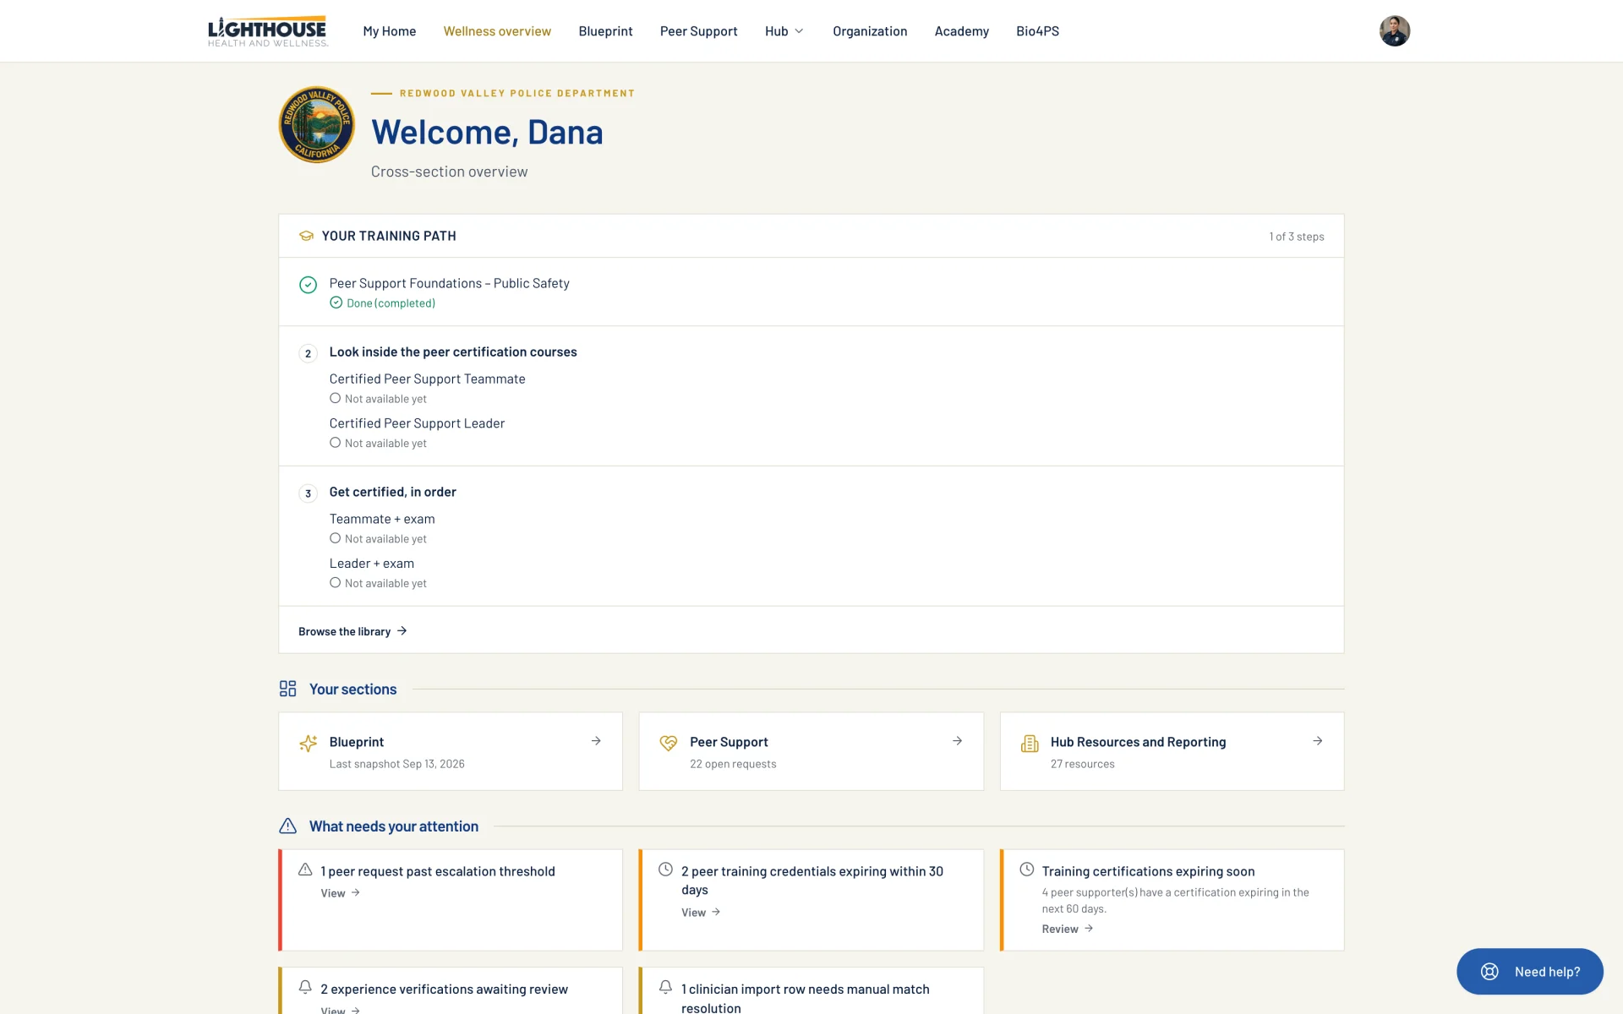Click the '1 of 3 steps' progress text
Image resolution: width=1623 pixels, height=1014 pixels.
[x=1296, y=237]
